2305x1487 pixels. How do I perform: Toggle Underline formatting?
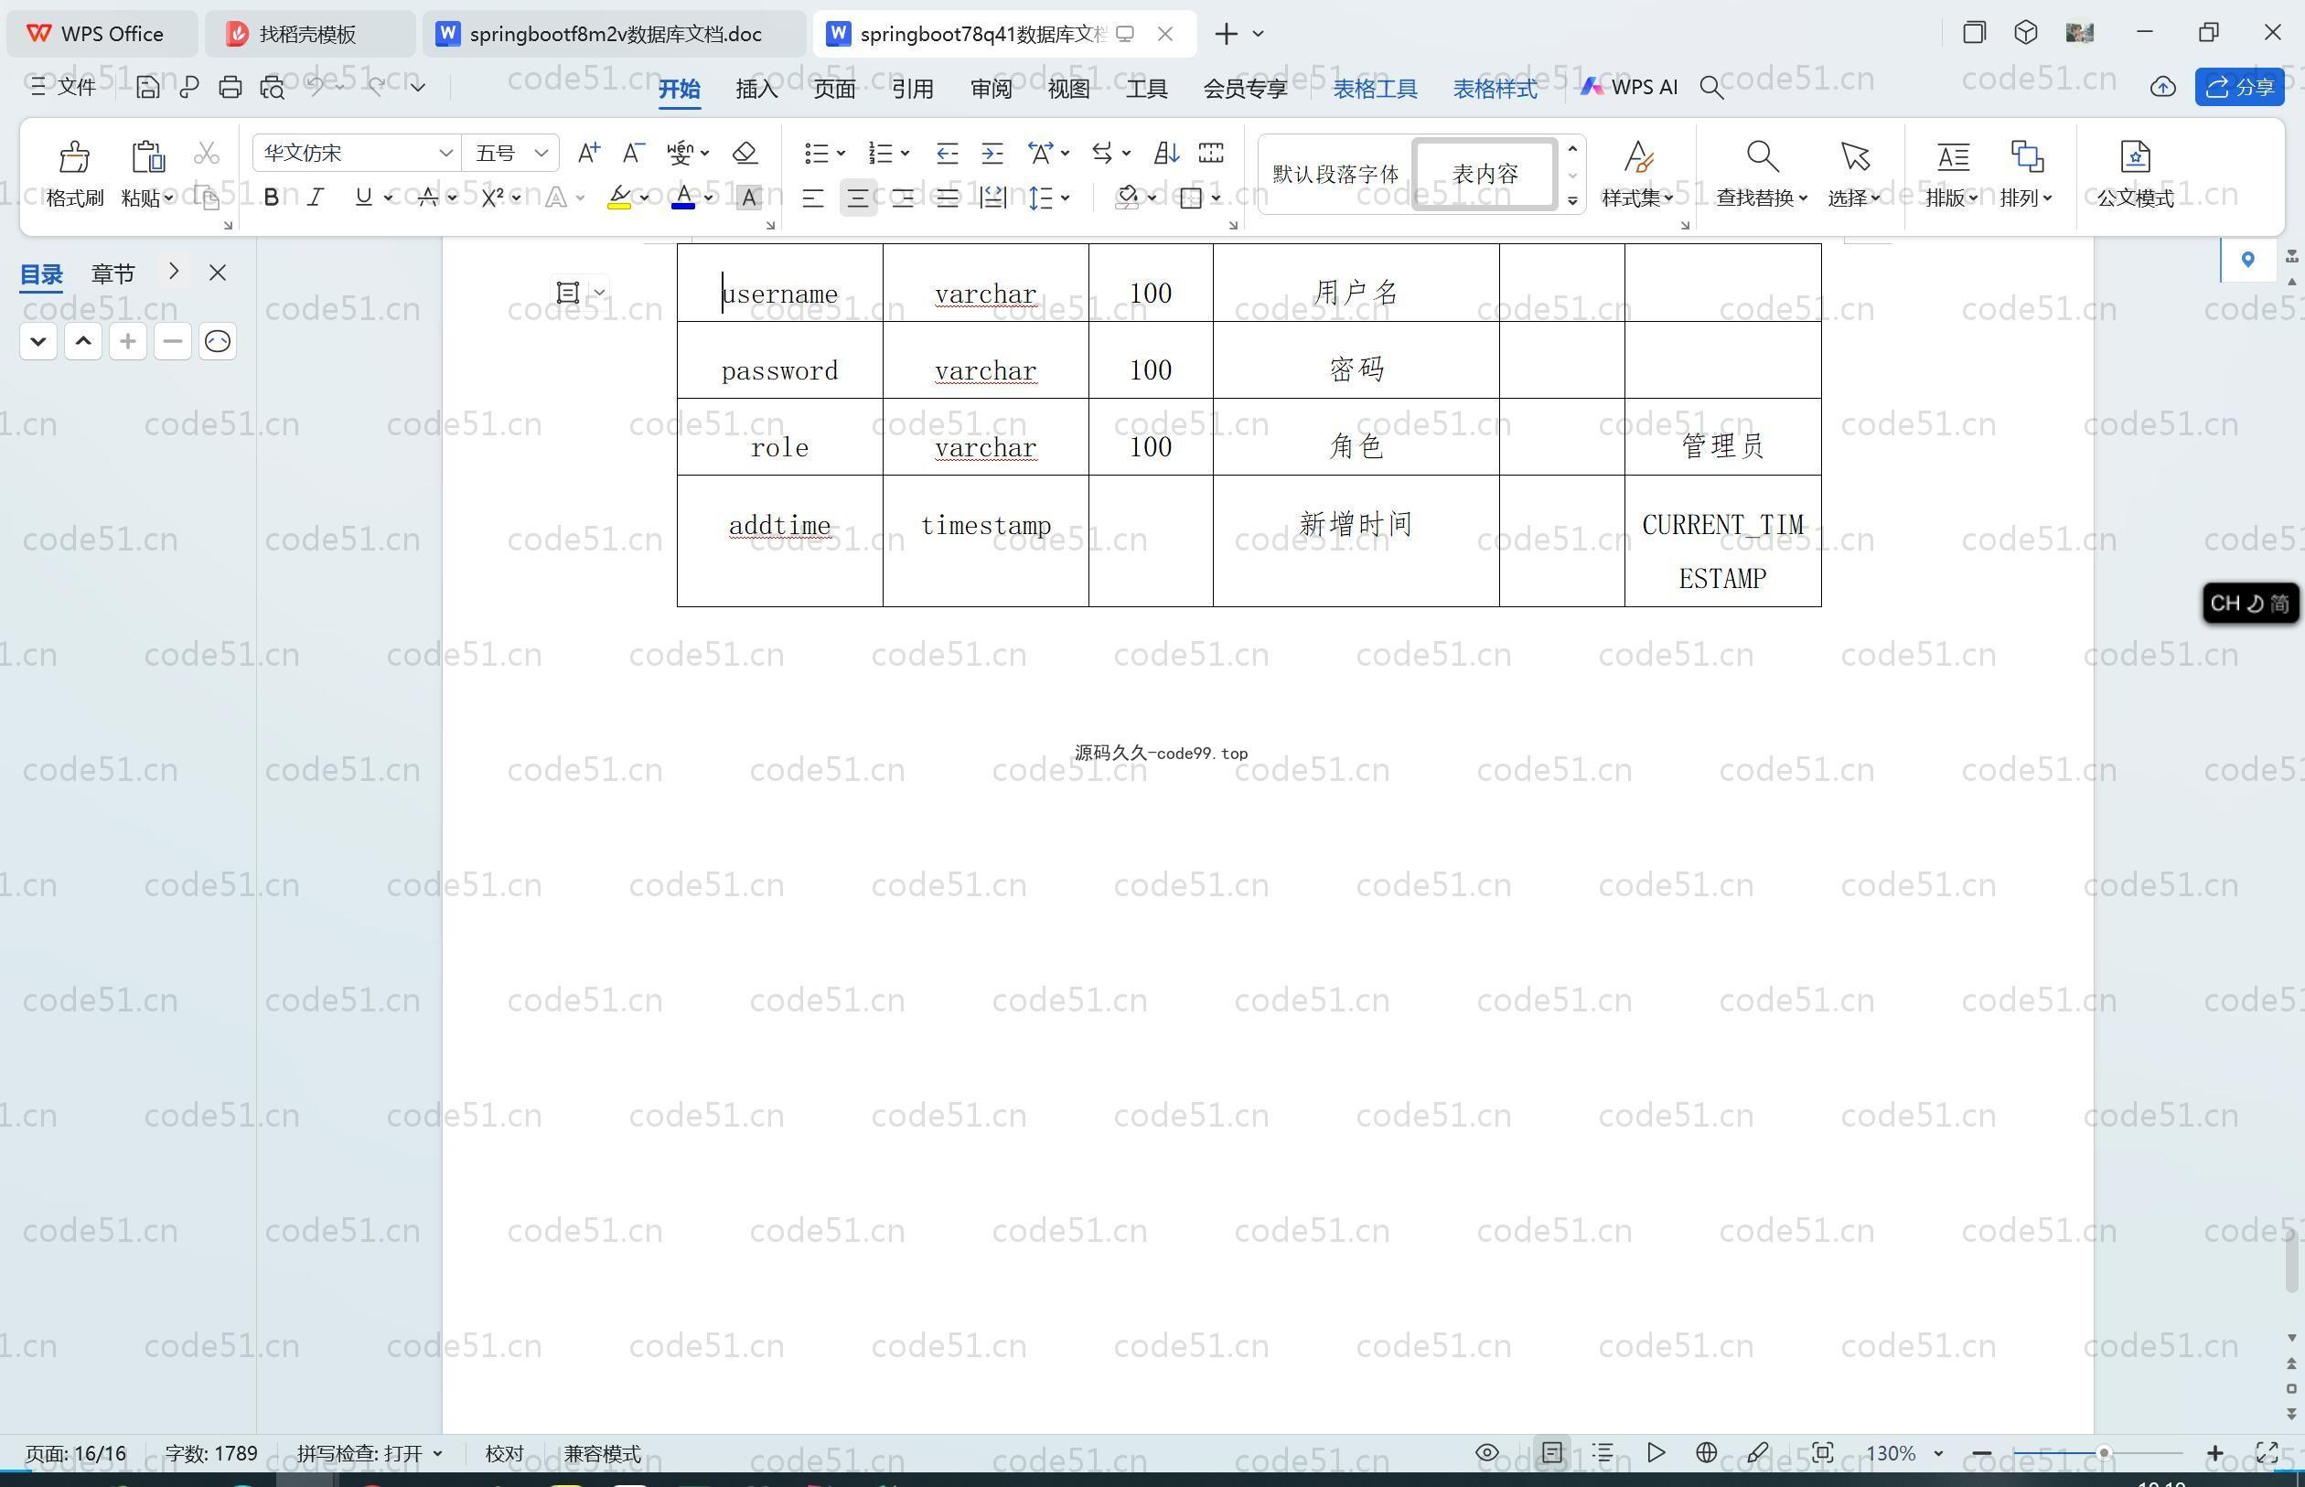[x=363, y=198]
